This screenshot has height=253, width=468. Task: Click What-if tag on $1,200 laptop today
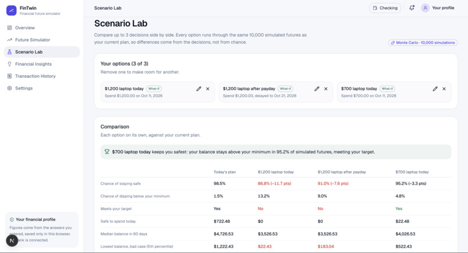tap(154, 89)
